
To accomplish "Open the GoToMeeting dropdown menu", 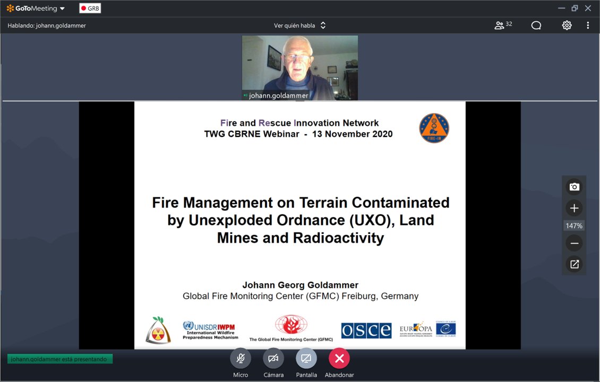I will tap(62, 8).
